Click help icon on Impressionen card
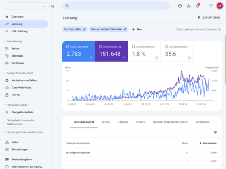The width and height of the screenshot is (226, 169). pos(124,58)
